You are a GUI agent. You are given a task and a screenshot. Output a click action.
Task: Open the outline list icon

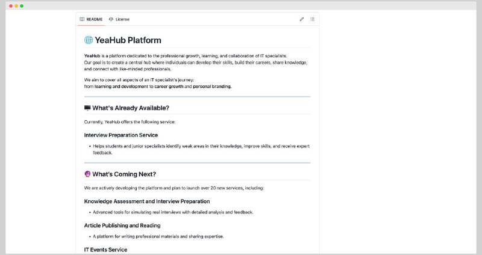pos(312,19)
